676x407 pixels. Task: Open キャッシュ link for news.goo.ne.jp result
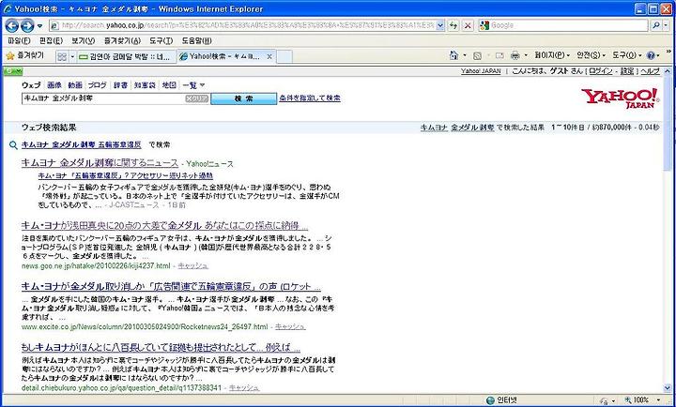pyautogui.click(x=192, y=265)
